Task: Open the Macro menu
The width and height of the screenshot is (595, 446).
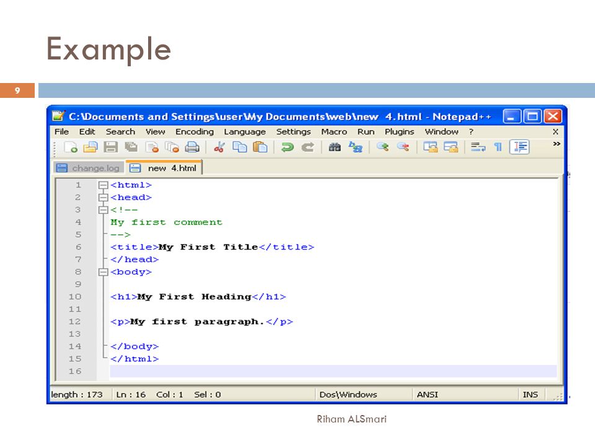Action: (334, 131)
